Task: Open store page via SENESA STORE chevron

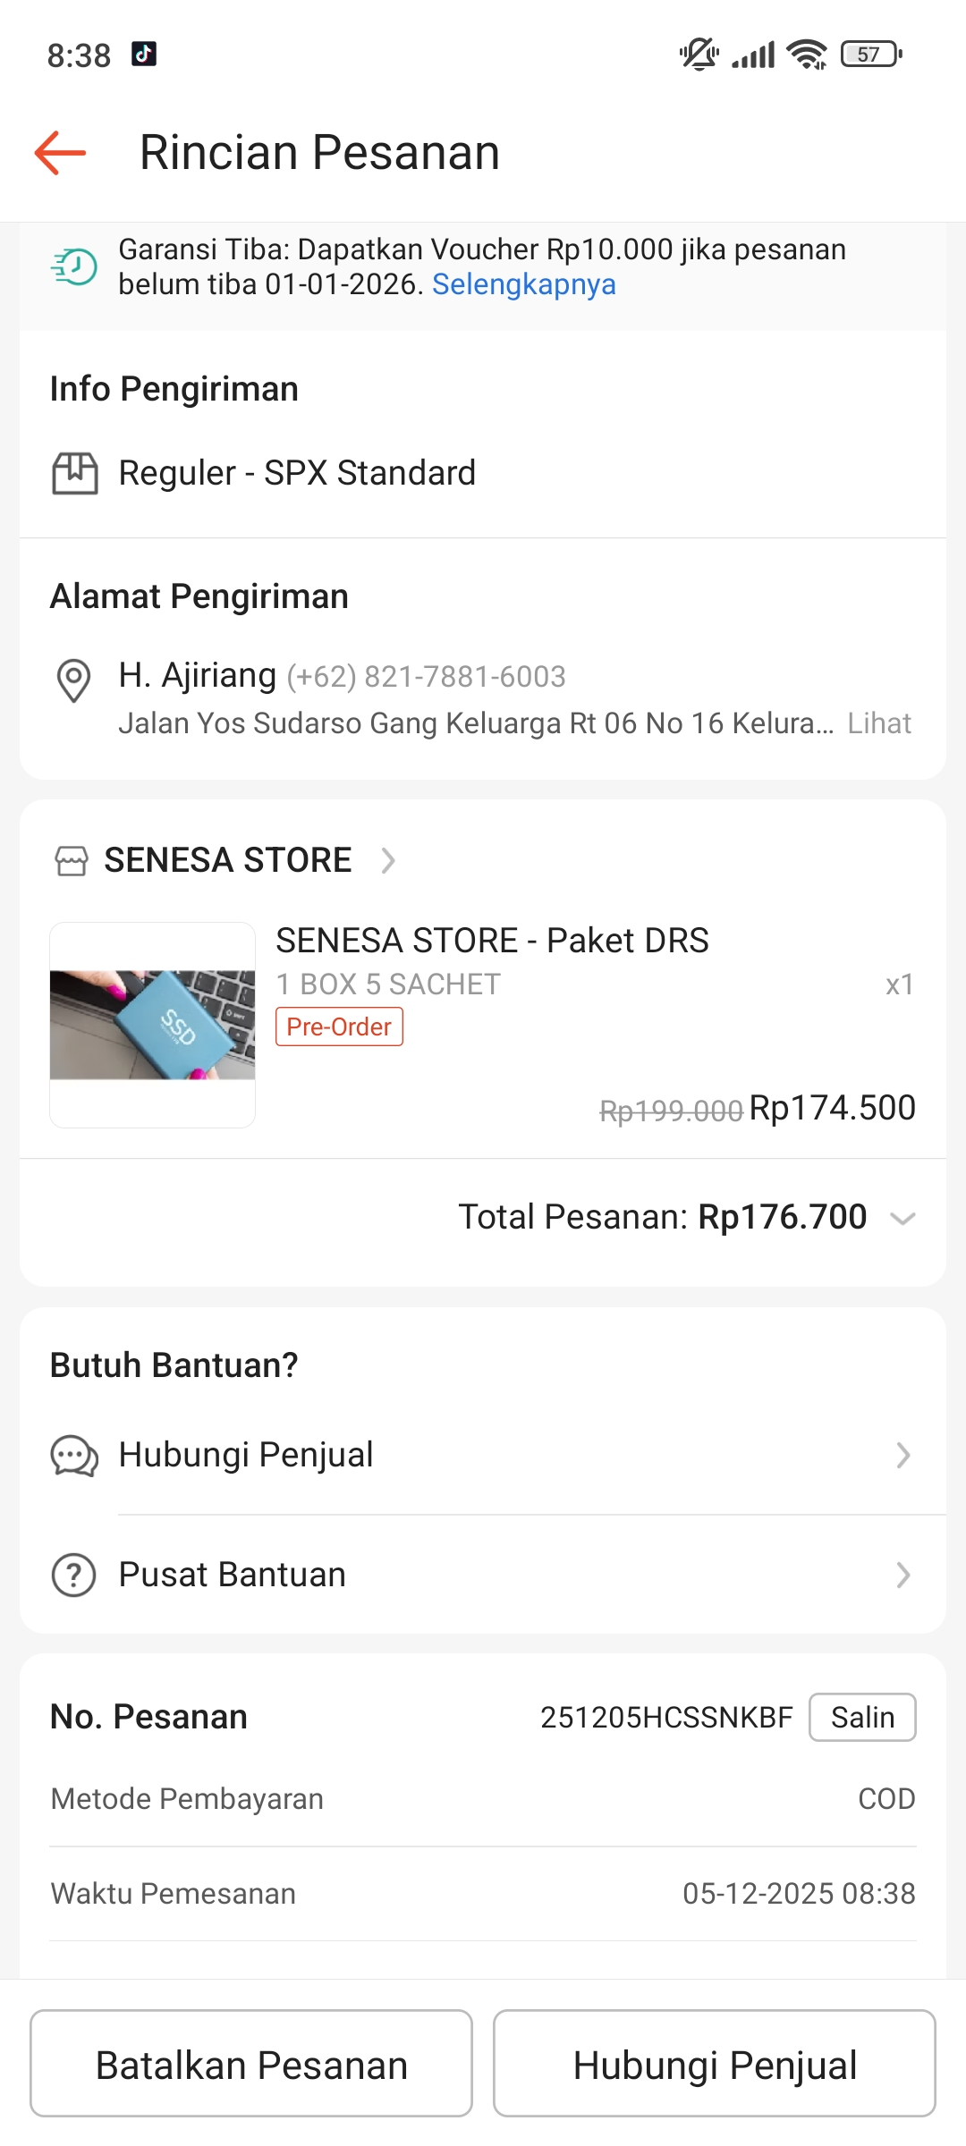Action: click(388, 861)
